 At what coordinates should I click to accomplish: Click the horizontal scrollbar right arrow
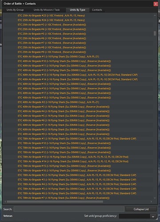151,202
